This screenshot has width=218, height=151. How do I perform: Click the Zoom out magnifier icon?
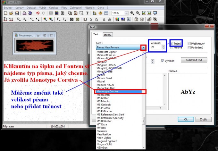(138, 13)
